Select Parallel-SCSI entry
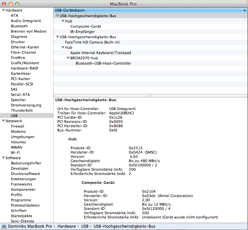 click(x=22, y=84)
